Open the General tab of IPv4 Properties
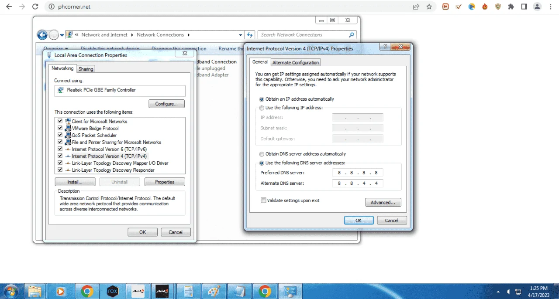Screen dimensions: 559x299 260,62
